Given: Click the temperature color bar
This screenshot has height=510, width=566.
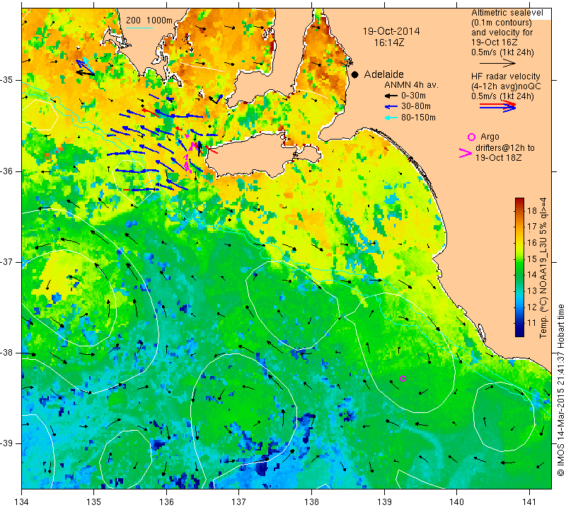Looking at the screenshot, I should [x=519, y=267].
